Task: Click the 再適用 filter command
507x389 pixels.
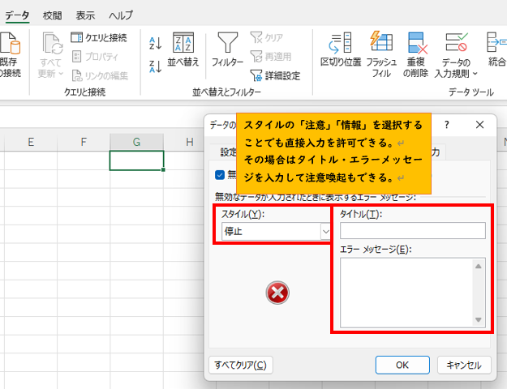Action: (x=271, y=57)
